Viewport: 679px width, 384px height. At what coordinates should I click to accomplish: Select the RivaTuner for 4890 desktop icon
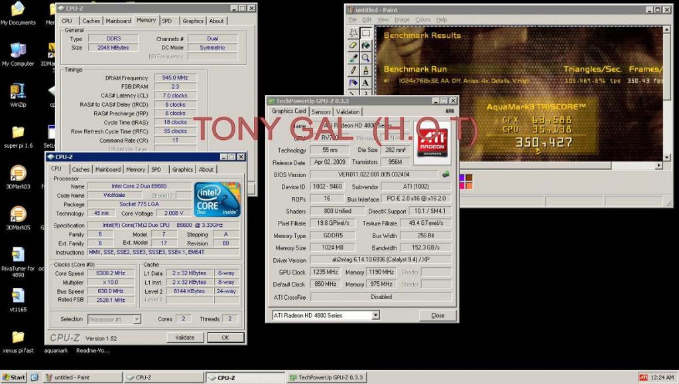(18, 262)
